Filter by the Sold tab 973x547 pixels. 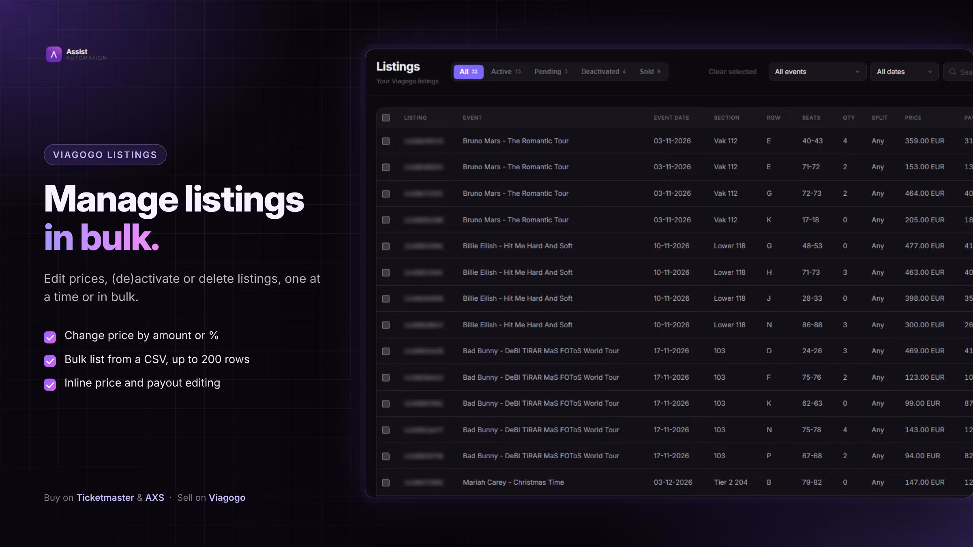coord(650,72)
